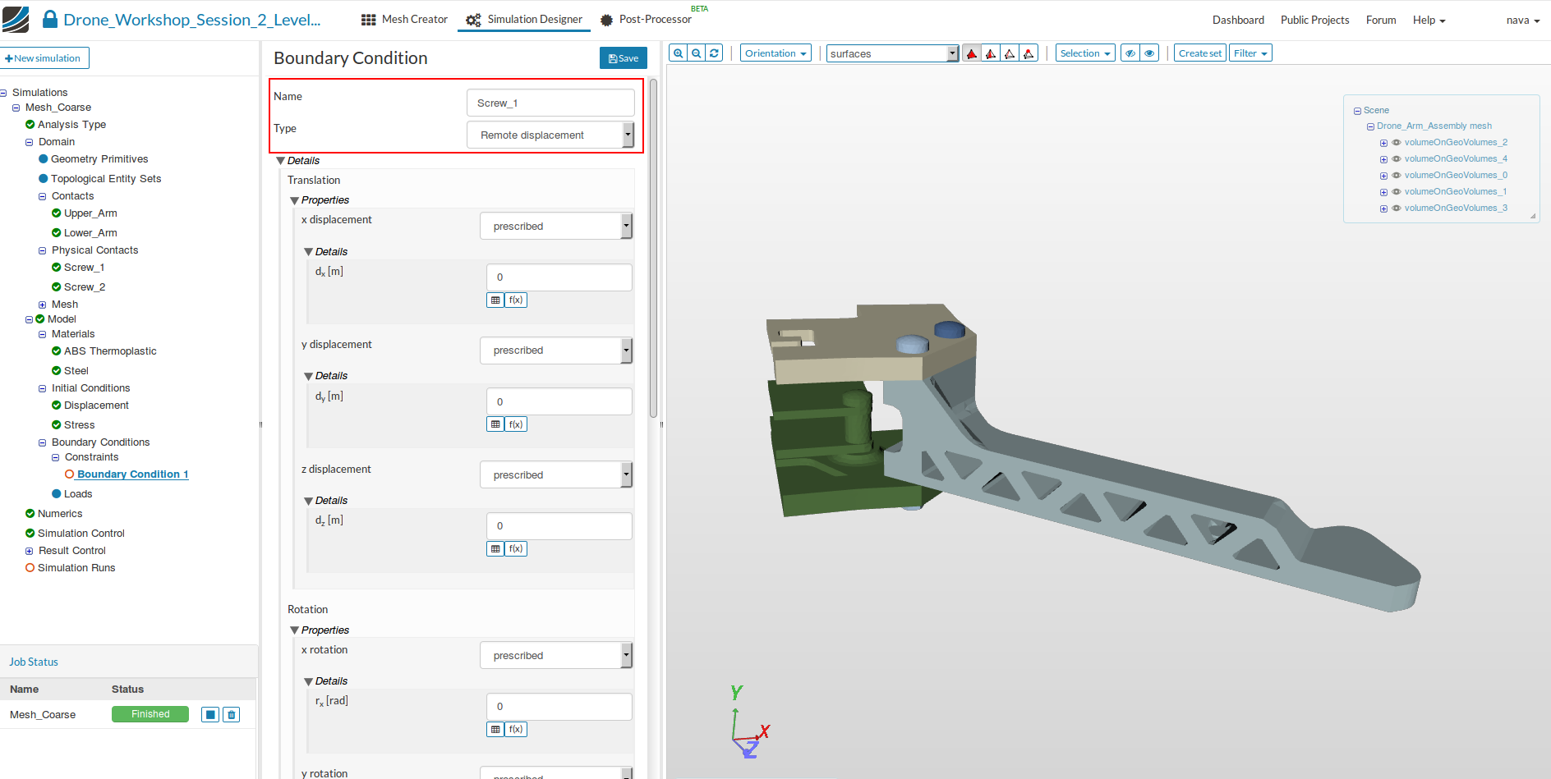Click the Save button

(x=624, y=58)
